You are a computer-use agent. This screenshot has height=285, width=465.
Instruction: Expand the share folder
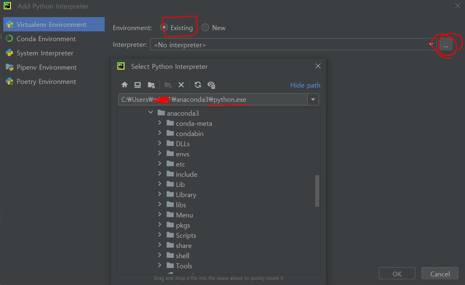click(160, 245)
